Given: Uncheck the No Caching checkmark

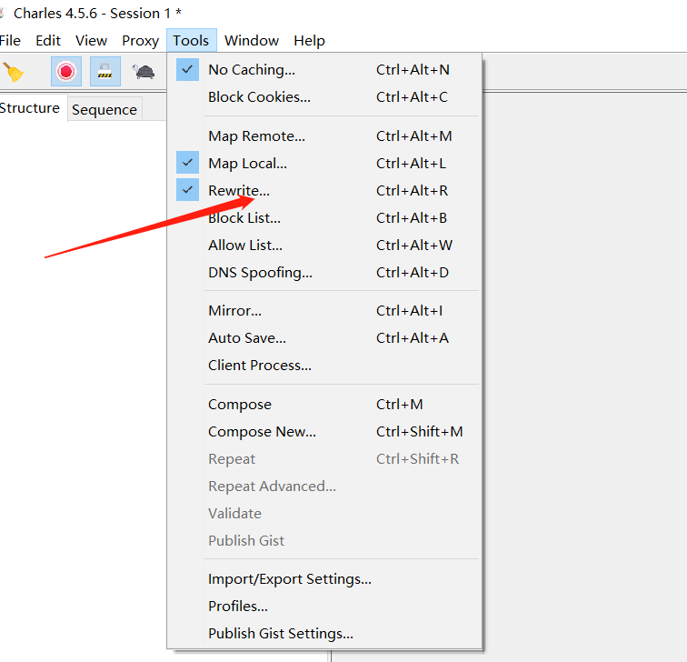Looking at the screenshot, I should (187, 70).
